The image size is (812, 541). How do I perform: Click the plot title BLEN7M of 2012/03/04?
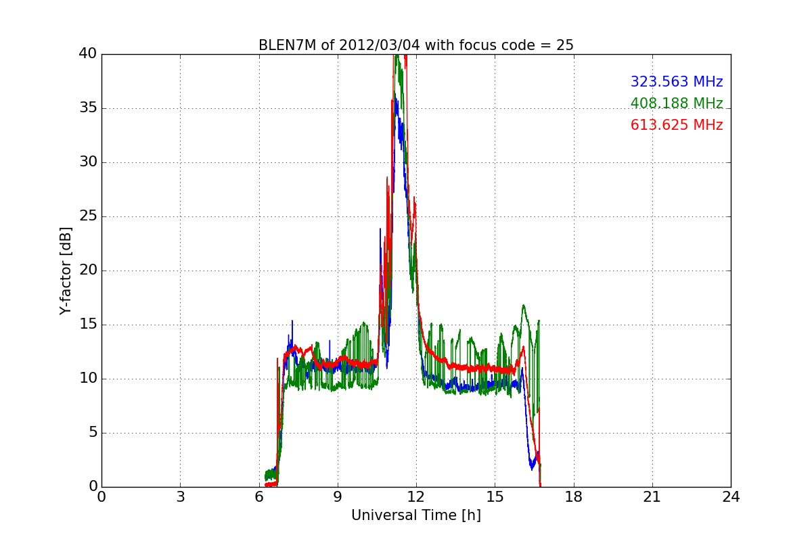click(x=415, y=45)
